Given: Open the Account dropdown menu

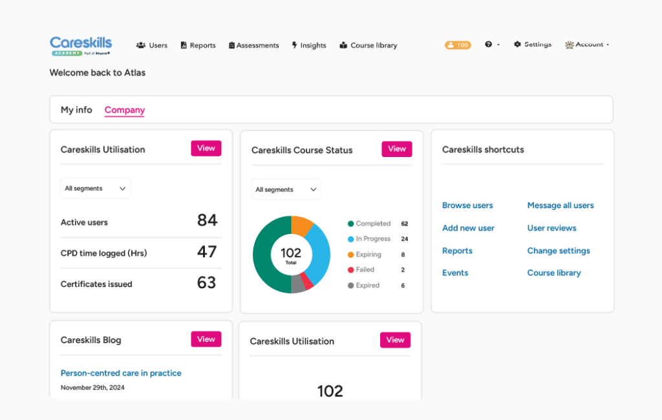Looking at the screenshot, I should 587,45.
